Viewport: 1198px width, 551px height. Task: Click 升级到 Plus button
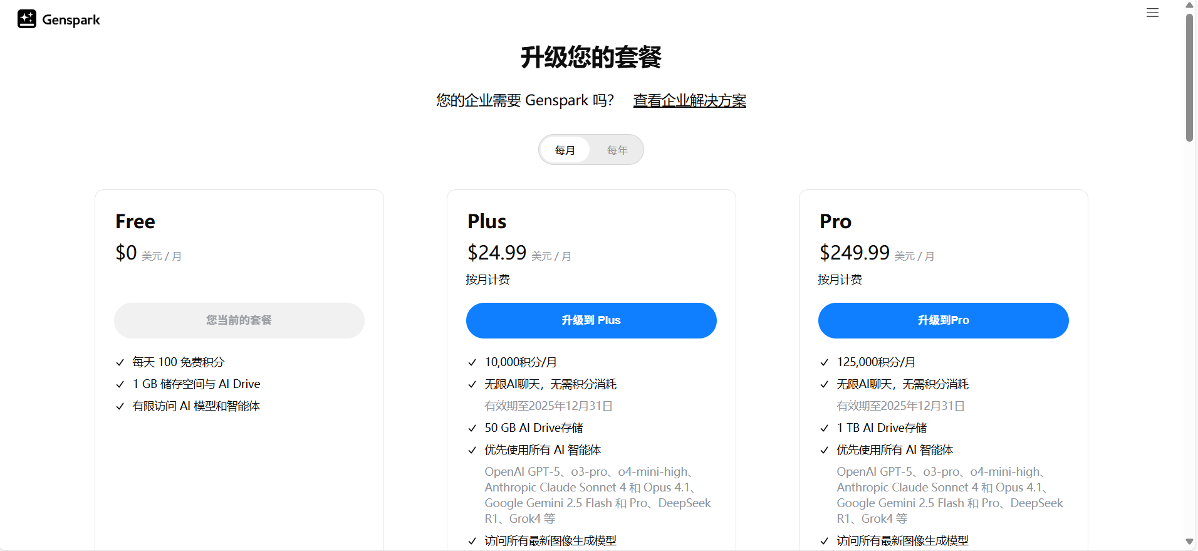[591, 320]
